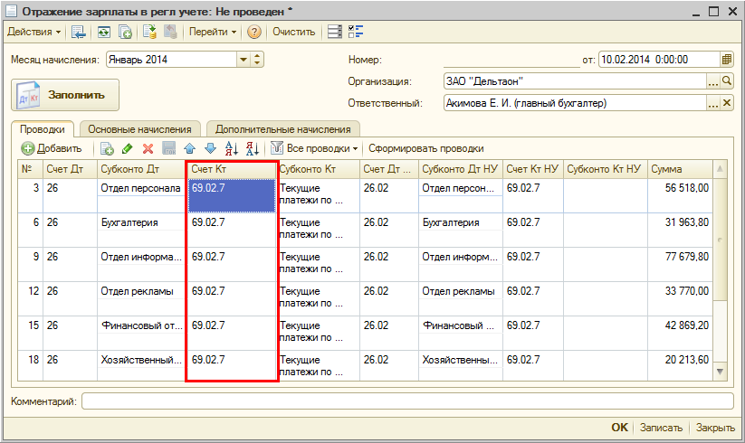
Task: Expand the Месяц начисления dropdown list
Action: [244, 60]
